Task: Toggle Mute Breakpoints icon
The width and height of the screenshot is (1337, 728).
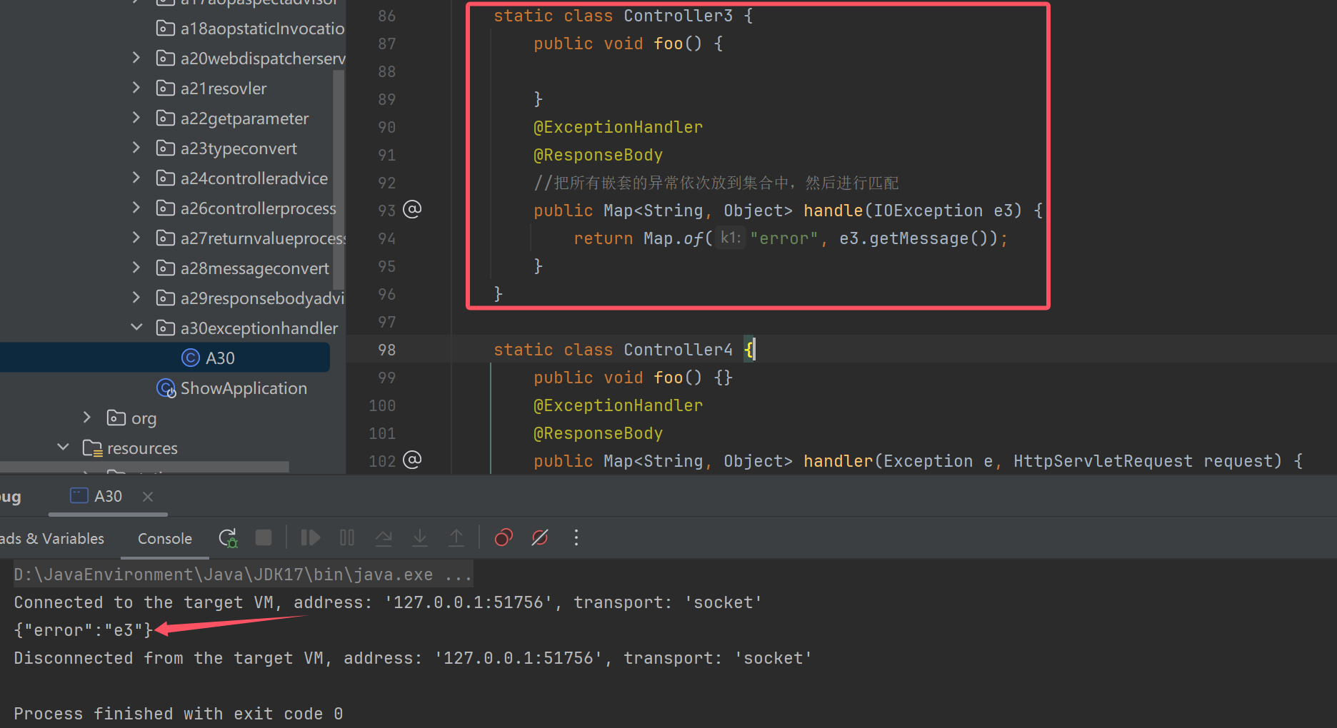Action: coord(540,537)
